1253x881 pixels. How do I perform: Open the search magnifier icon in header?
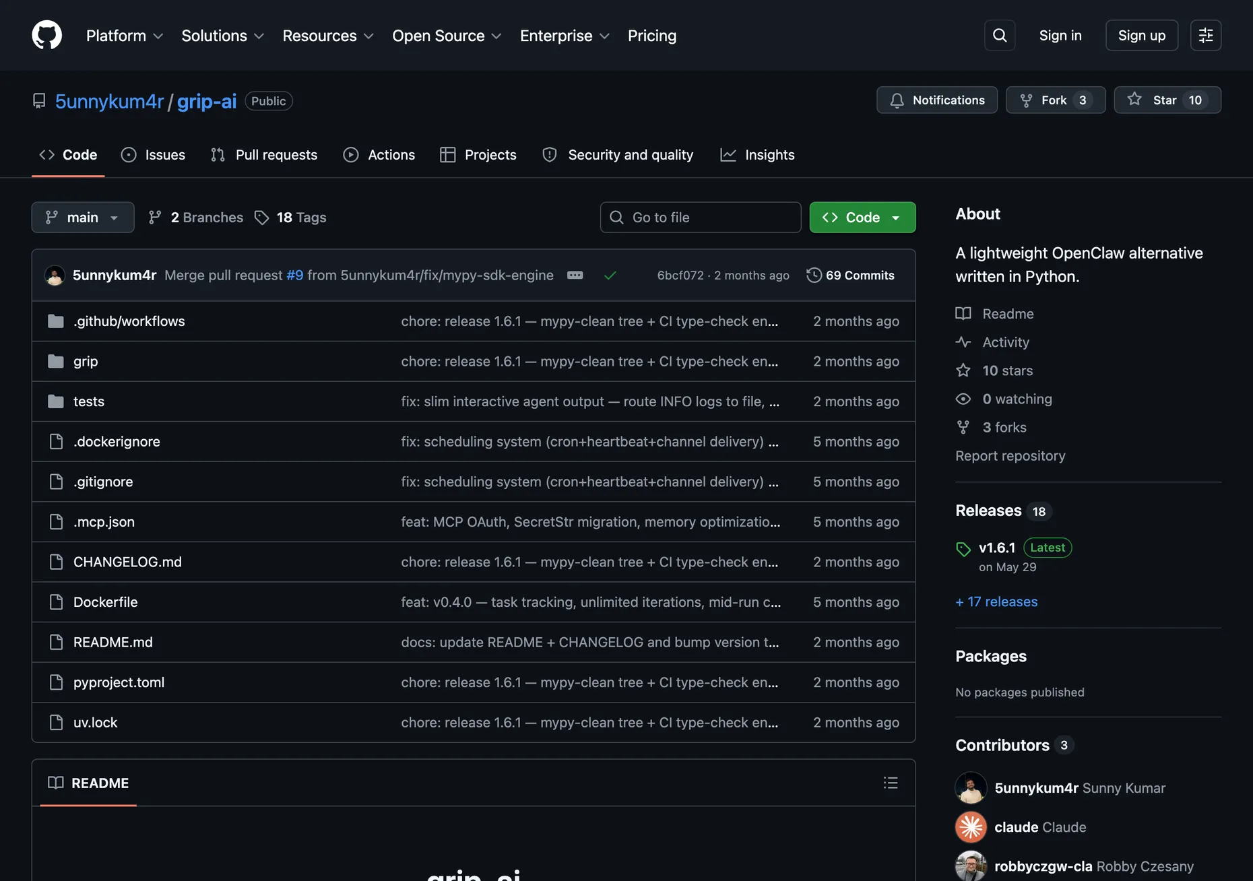pyautogui.click(x=1000, y=35)
